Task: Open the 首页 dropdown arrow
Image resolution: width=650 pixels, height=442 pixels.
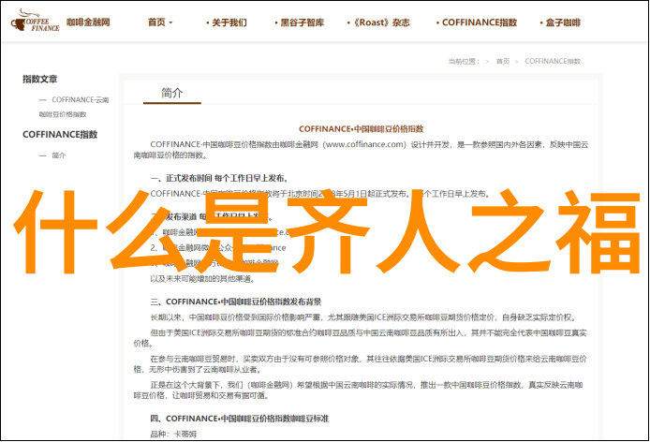Action: coord(170,22)
